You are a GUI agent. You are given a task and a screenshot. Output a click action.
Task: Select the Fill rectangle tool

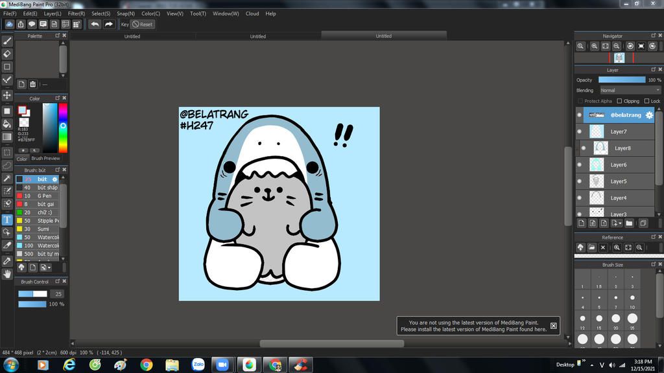tap(6, 111)
